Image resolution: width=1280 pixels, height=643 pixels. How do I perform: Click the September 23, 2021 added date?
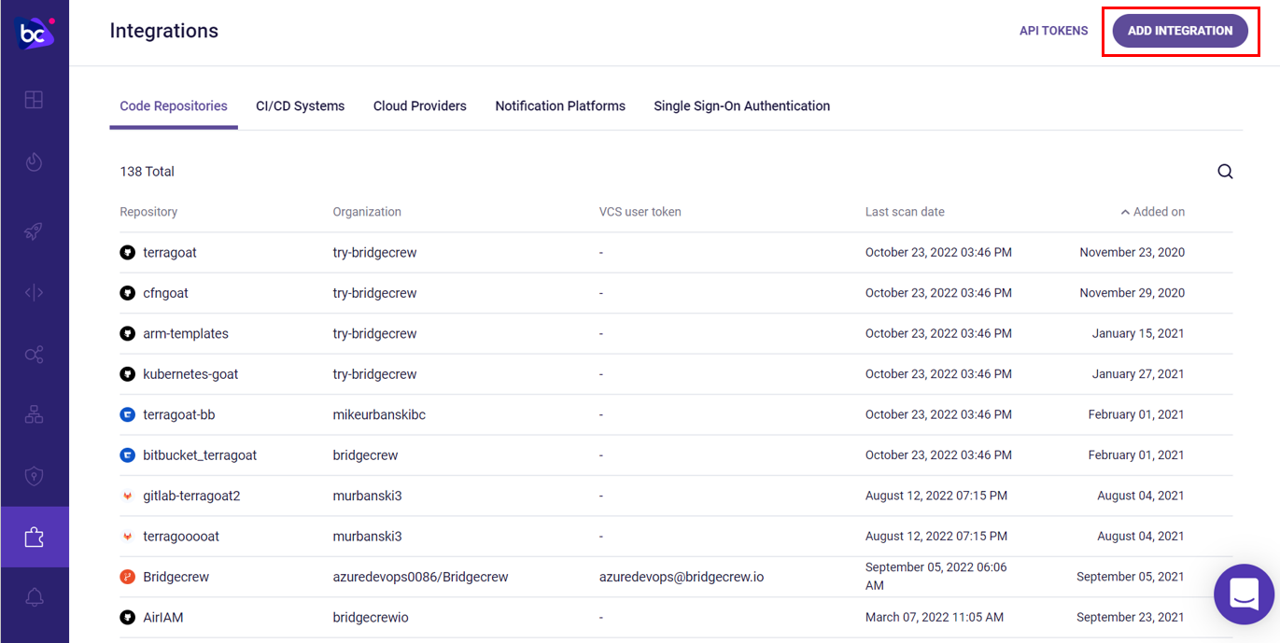click(1130, 617)
